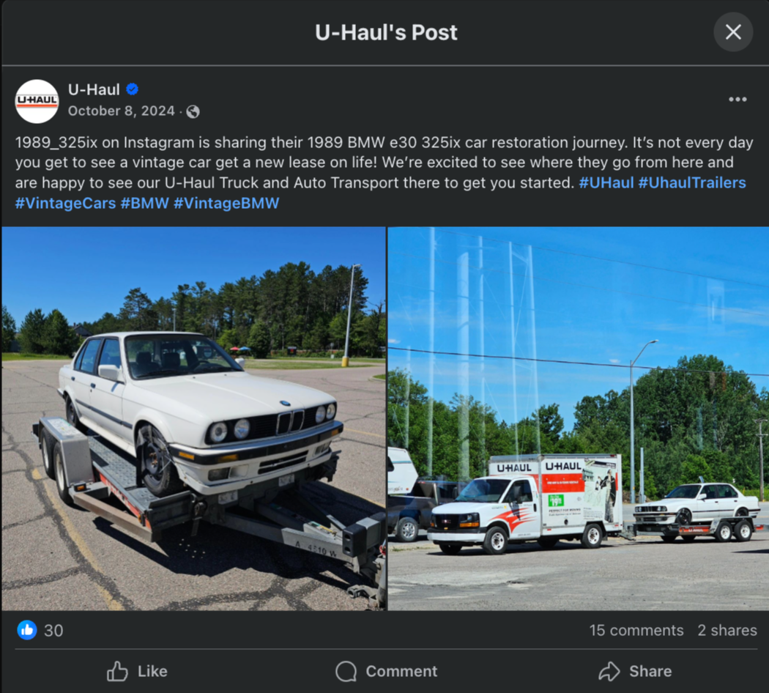Click the blue verified badge
769x693 pixels.
coord(133,89)
